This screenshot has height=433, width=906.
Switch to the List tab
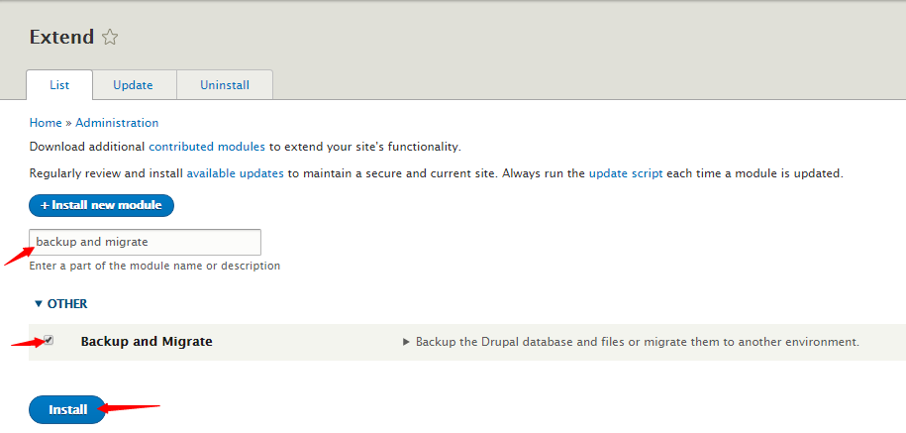click(59, 85)
